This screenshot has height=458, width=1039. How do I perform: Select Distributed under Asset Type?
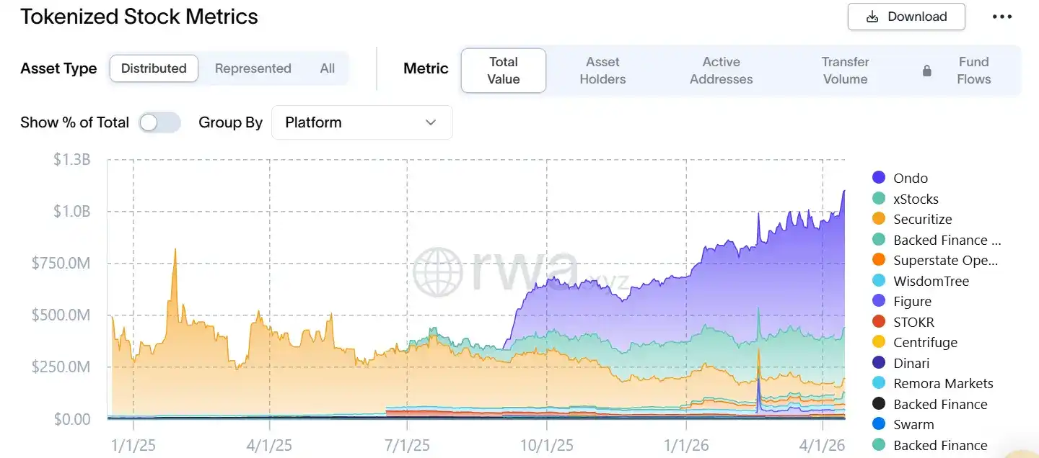(x=154, y=68)
